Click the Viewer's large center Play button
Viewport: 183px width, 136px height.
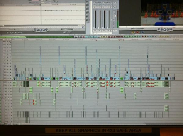41,30
